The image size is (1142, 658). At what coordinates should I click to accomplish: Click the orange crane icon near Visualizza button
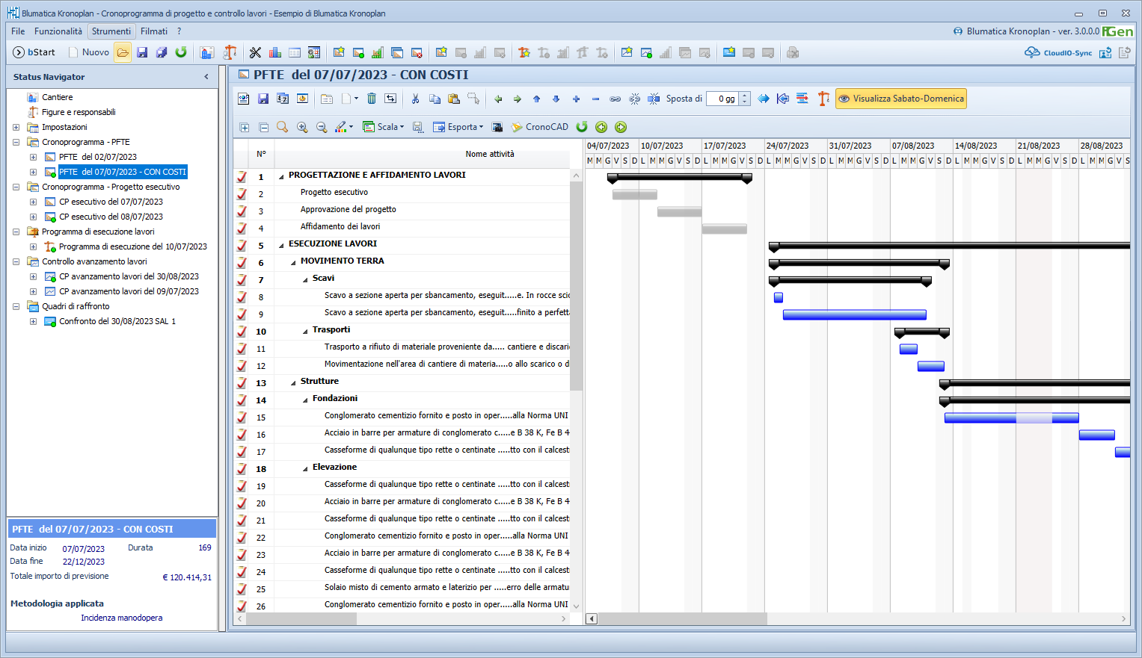click(x=823, y=99)
